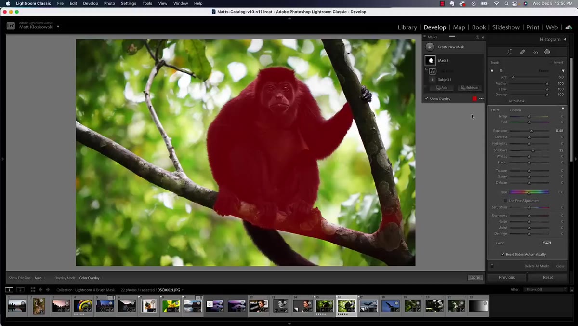Click the Exposure slider
578x326 pixels.
click(529, 131)
